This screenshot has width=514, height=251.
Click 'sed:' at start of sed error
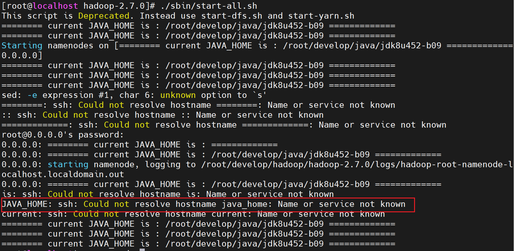[12, 95]
